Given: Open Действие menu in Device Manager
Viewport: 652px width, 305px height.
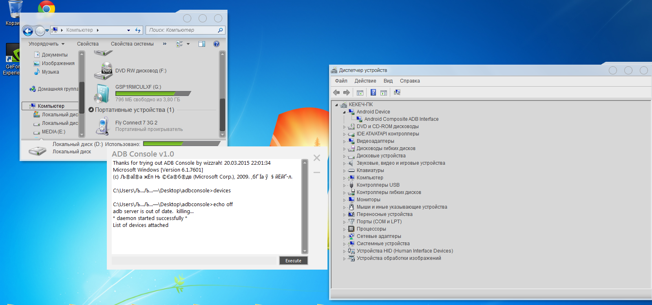Looking at the screenshot, I should [x=365, y=81].
